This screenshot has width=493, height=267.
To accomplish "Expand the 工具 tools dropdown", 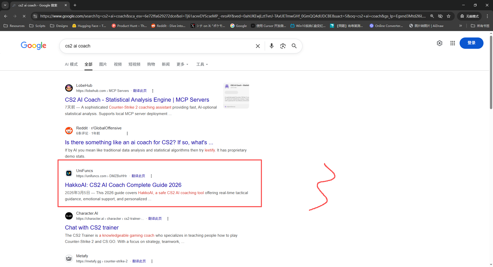I will pos(202,64).
